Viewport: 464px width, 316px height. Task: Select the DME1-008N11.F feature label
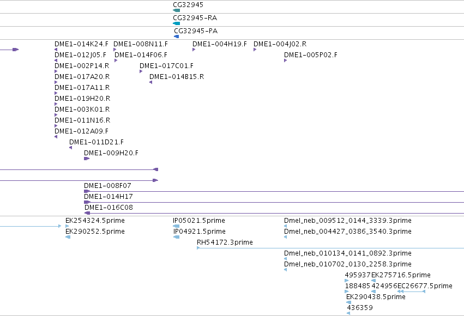tap(141, 44)
